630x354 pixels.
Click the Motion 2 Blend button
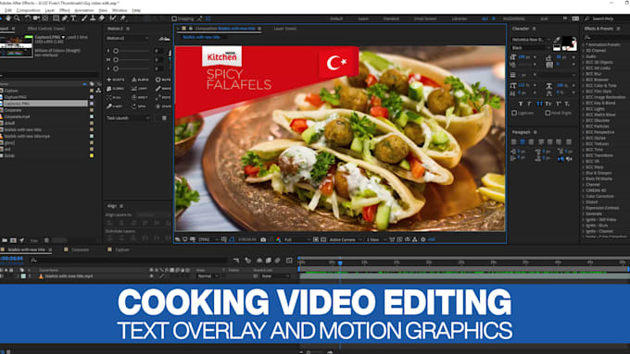pyautogui.click(x=140, y=79)
